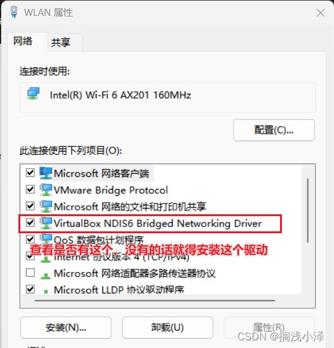334x348 pixels.
Task: Enable Microsoft 网络适配器多路传送器协议 checkbox
Action: [30, 273]
